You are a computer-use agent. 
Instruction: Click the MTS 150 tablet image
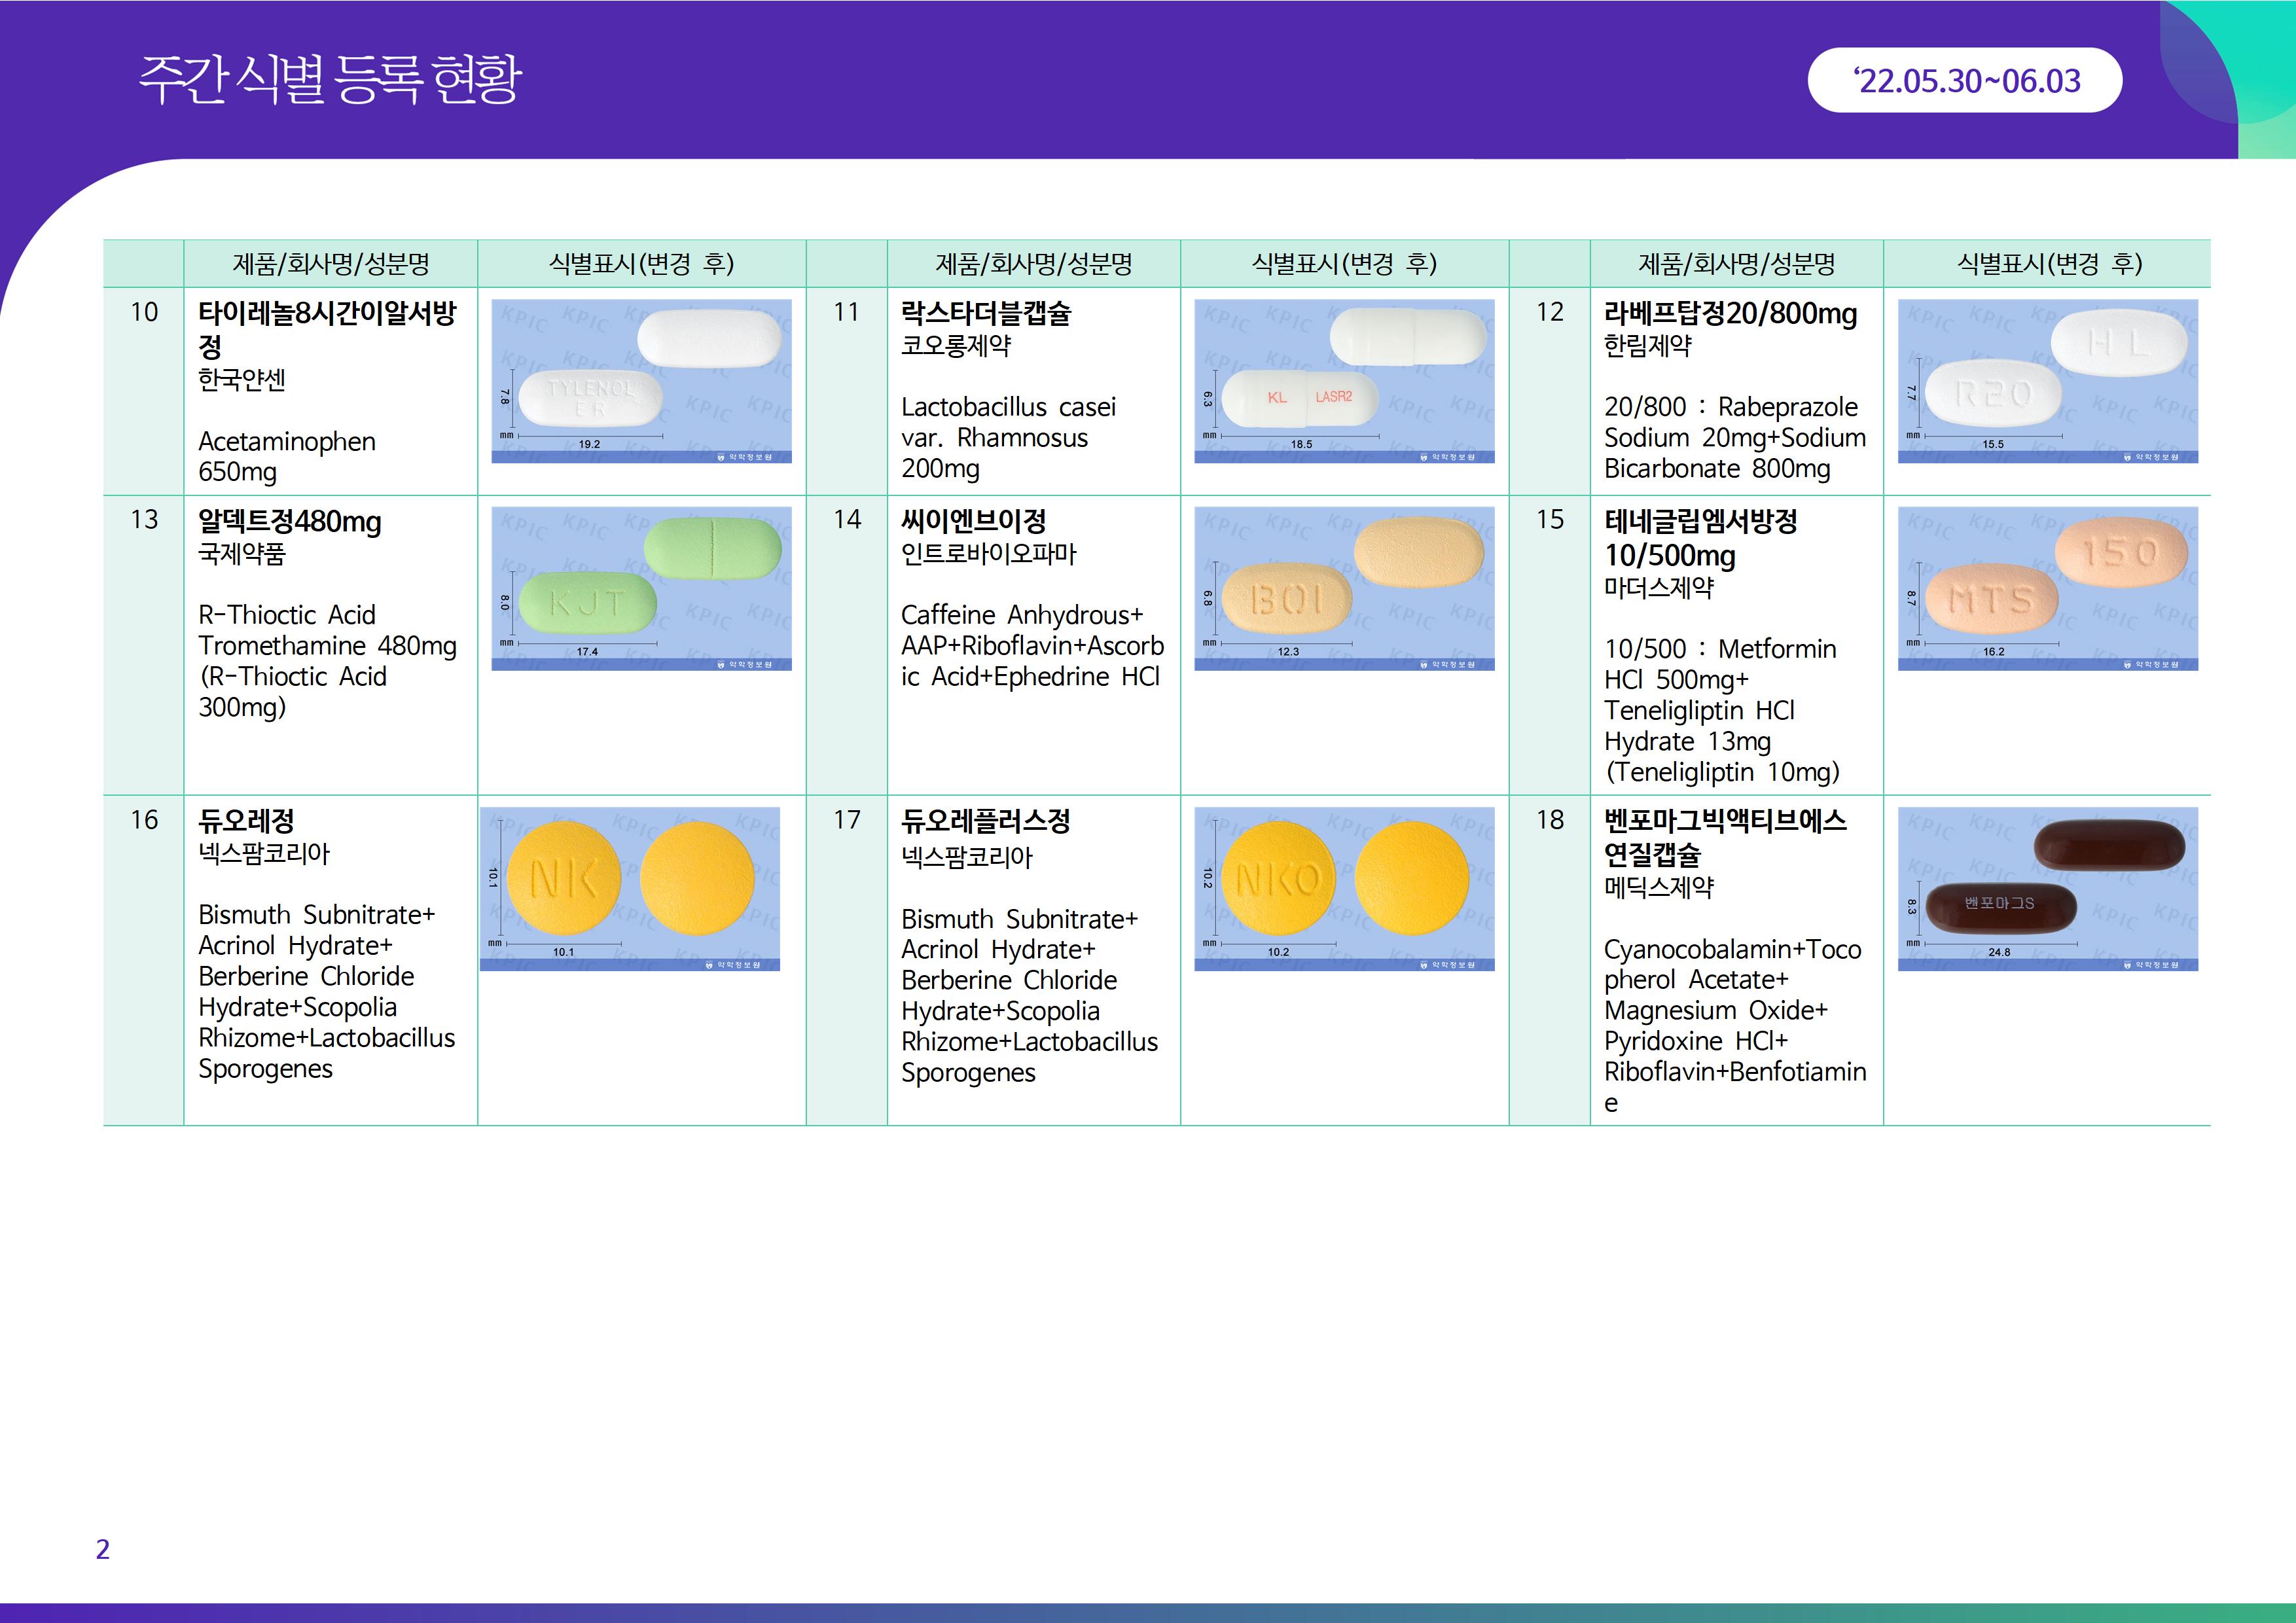[x=2047, y=588]
